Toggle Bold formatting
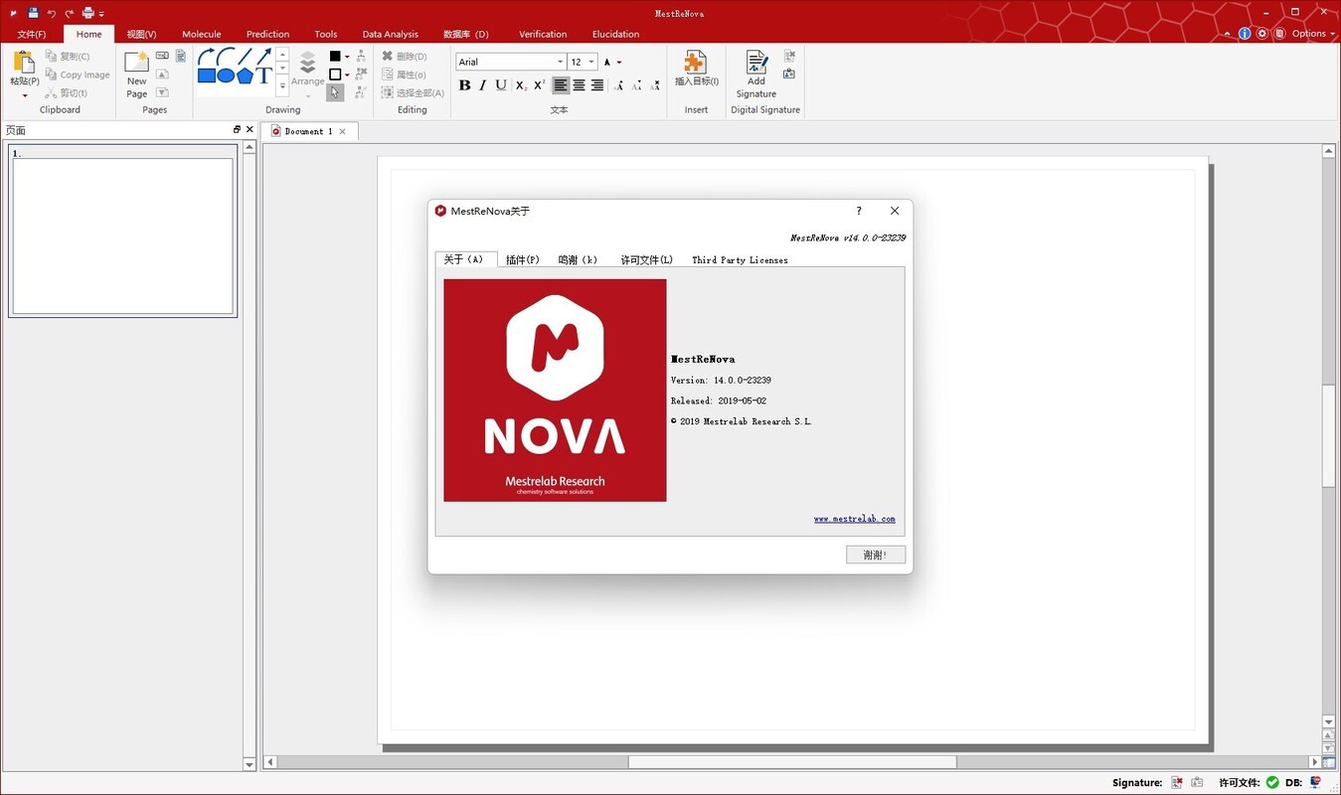The image size is (1341, 795). [464, 85]
